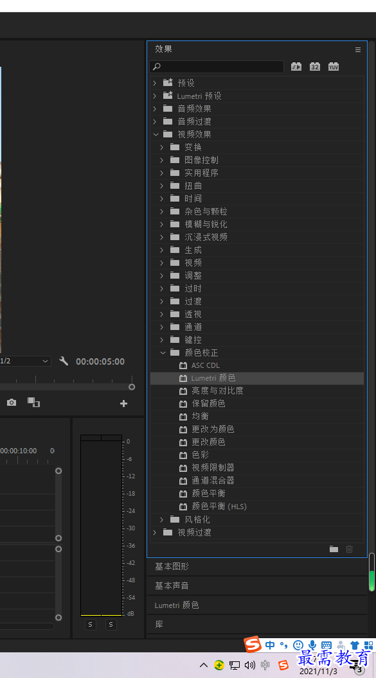The height and width of the screenshot is (678, 376).
Task: Select the 键控 folder row
Action: [x=257, y=340]
